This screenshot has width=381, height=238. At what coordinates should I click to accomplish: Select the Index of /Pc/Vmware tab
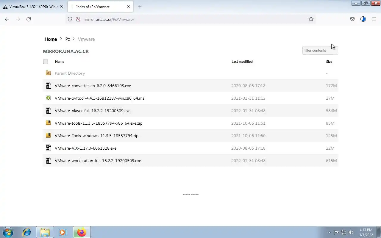point(100,7)
